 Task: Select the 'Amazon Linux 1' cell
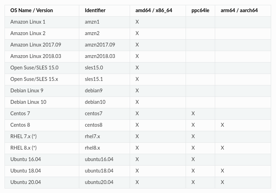[x=28, y=22]
